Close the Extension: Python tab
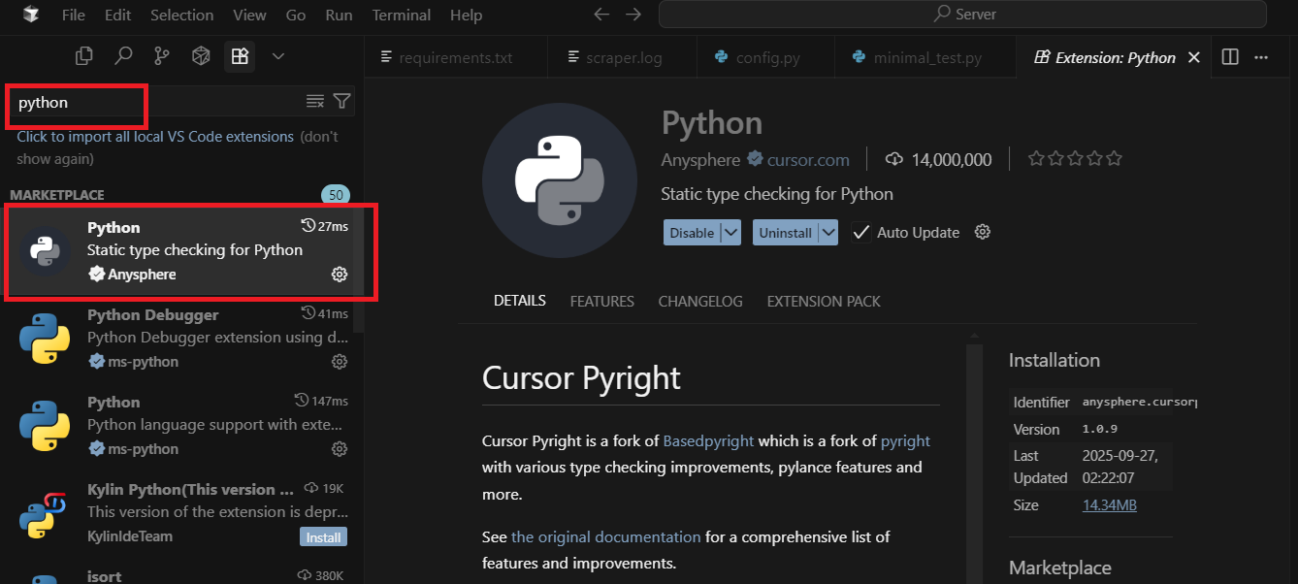Image resolution: width=1298 pixels, height=584 pixels. click(x=1194, y=57)
